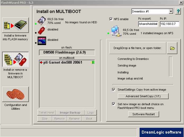Image resolution: width=184 pixels, height=137 pixels.
Task: Toggle Set new image as default choice
Action: (x=114, y=104)
